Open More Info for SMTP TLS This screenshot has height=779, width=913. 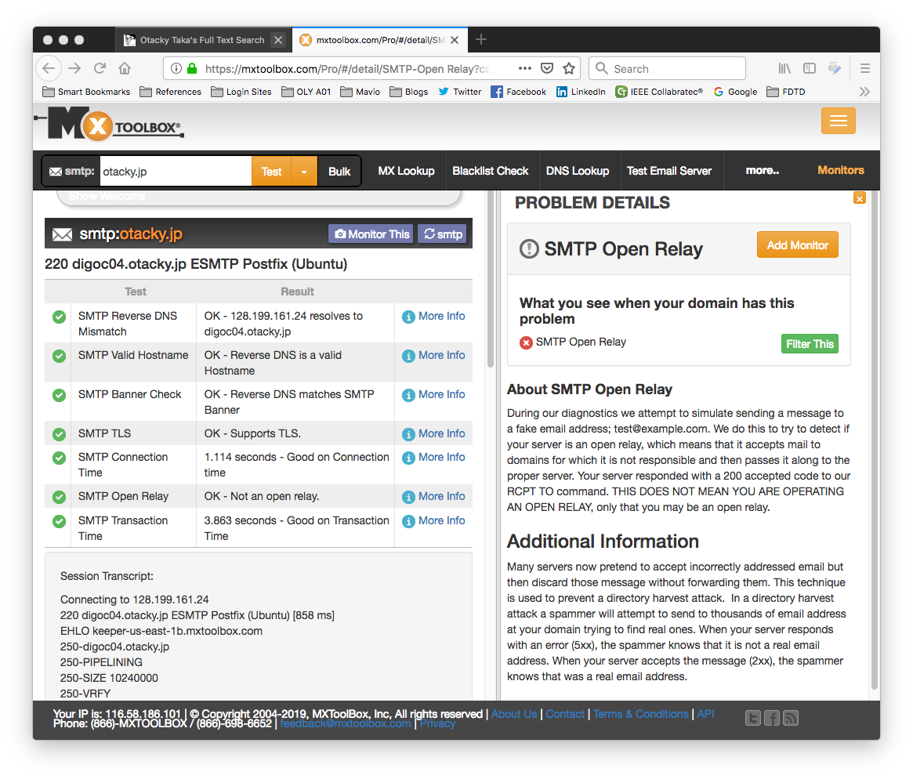tap(434, 433)
